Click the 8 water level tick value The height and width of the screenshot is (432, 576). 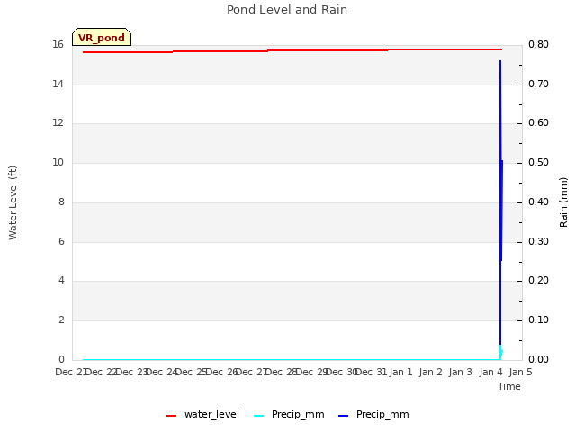[61, 202]
